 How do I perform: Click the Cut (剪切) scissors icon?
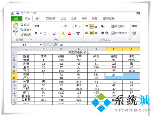[22, 25]
